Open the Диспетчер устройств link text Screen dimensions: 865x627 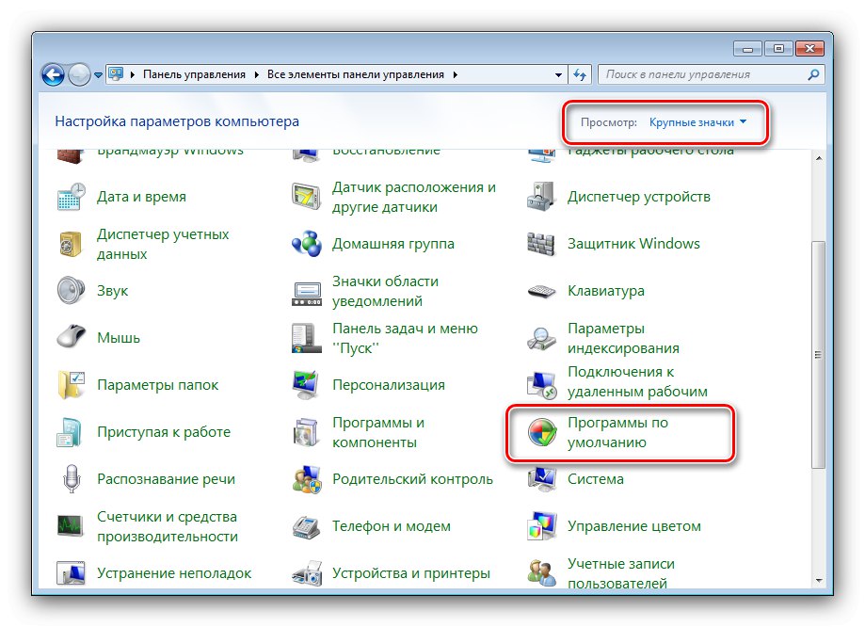click(639, 197)
